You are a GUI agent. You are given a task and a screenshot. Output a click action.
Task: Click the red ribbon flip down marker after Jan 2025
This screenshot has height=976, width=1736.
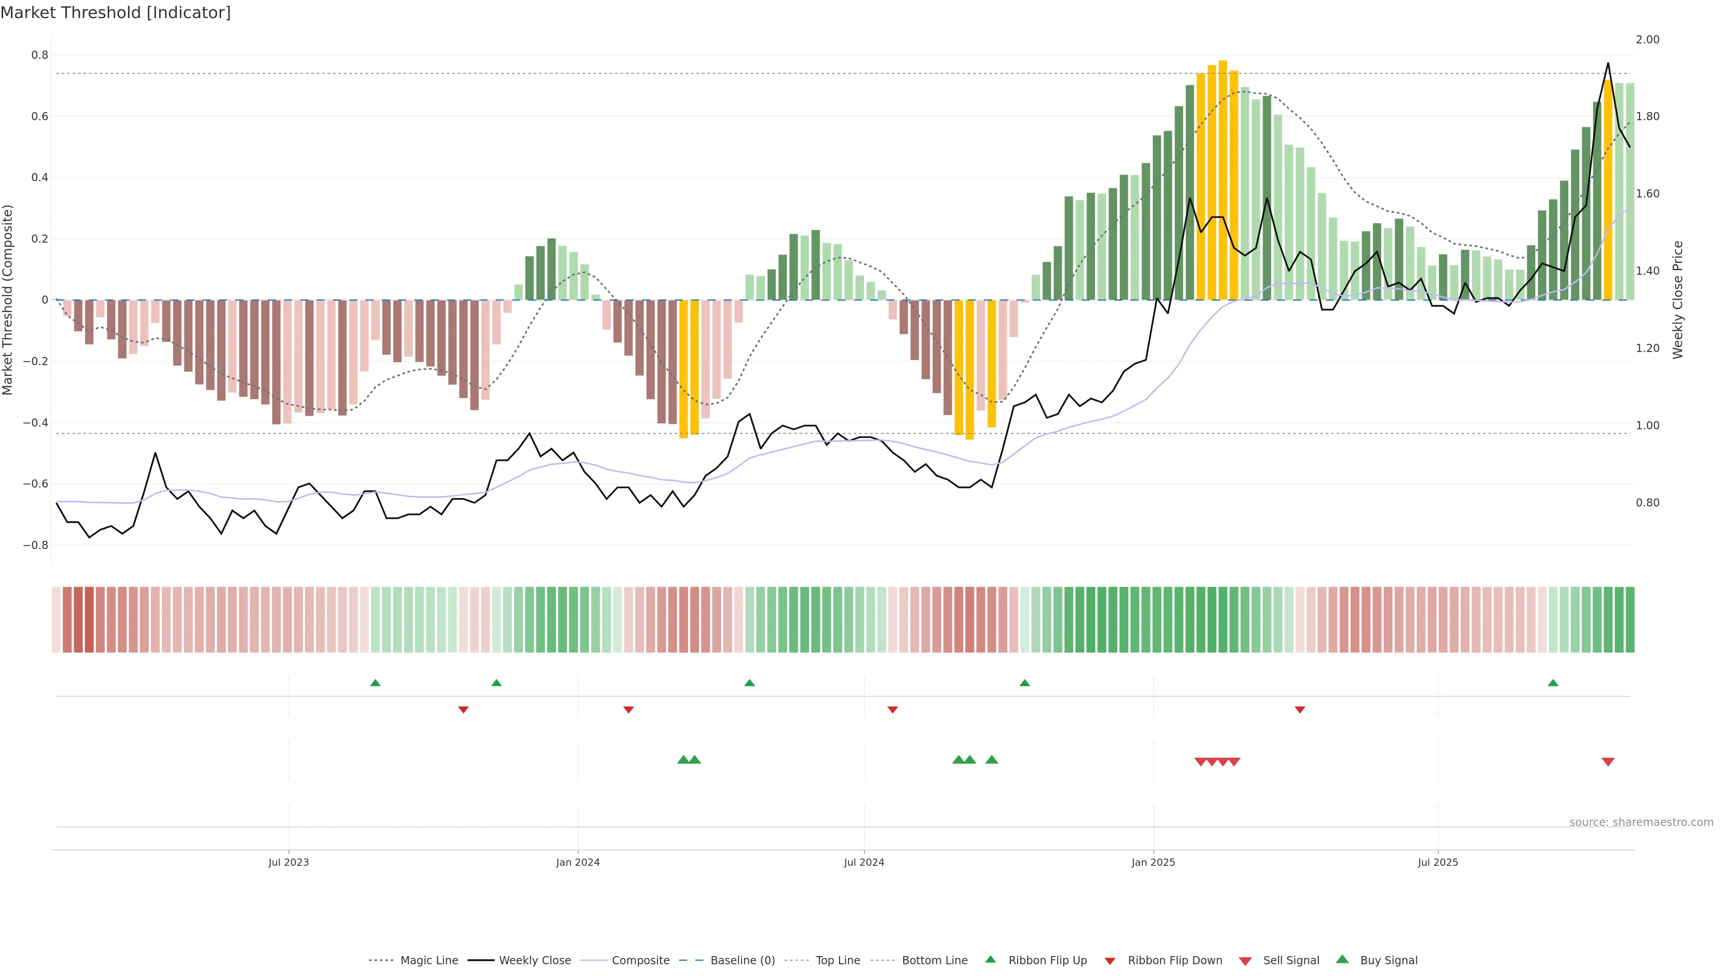point(1300,709)
